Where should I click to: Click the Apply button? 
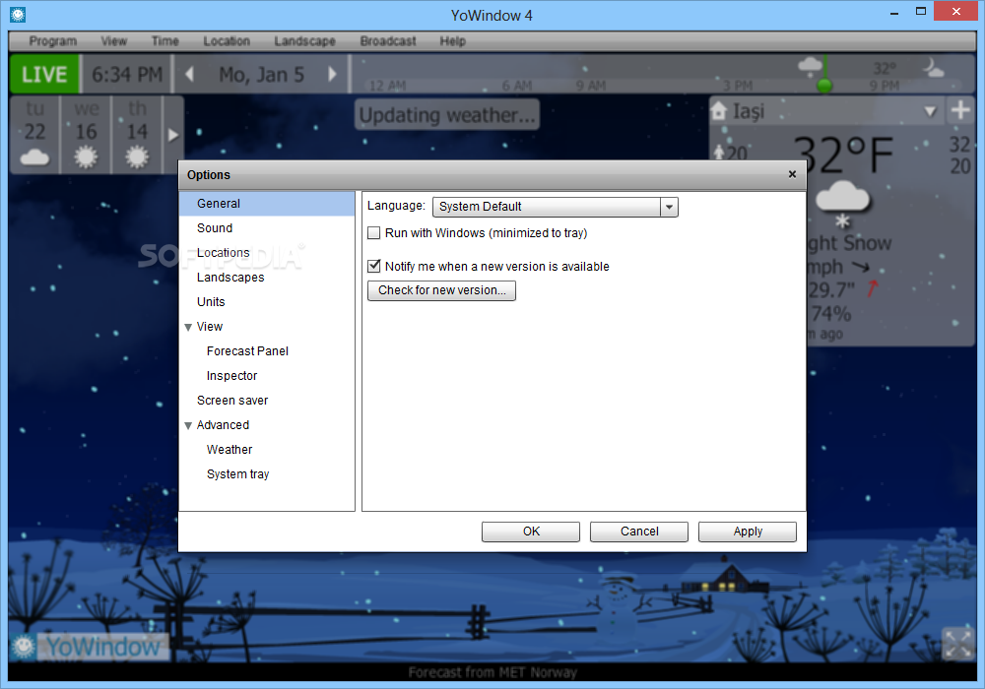pos(748,532)
